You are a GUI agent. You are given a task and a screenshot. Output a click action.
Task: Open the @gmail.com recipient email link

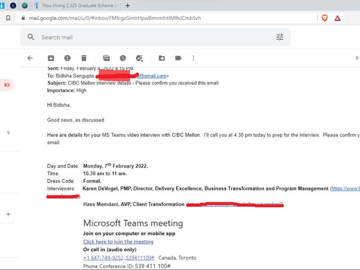(x=152, y=76)
